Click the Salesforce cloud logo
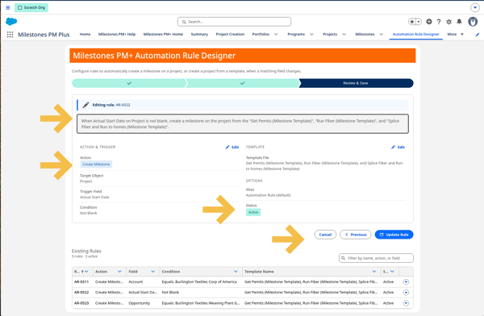Image resolution: width=484 pixels, height=316 pixels. tap(11, 22)
